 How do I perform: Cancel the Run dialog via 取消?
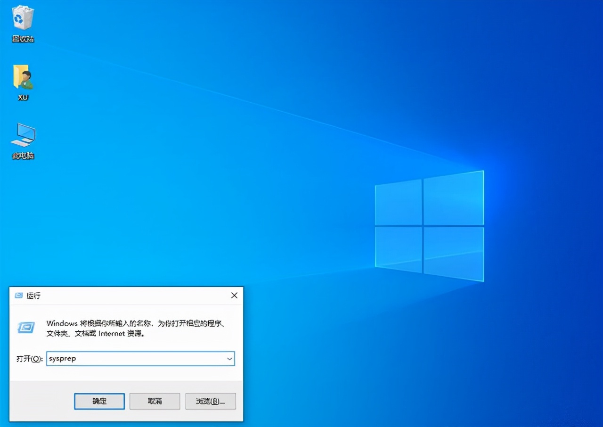click(x=155, y=401)
